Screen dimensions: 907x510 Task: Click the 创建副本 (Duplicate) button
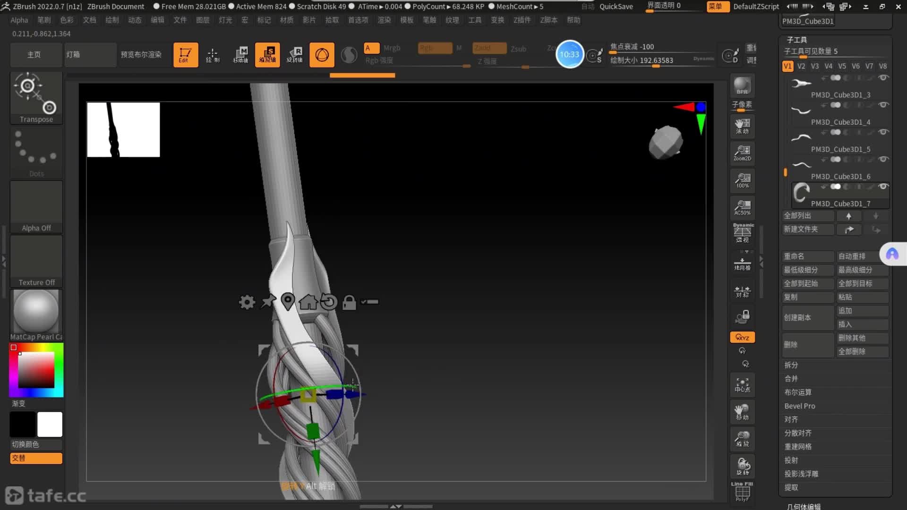[x=807, y=317]
